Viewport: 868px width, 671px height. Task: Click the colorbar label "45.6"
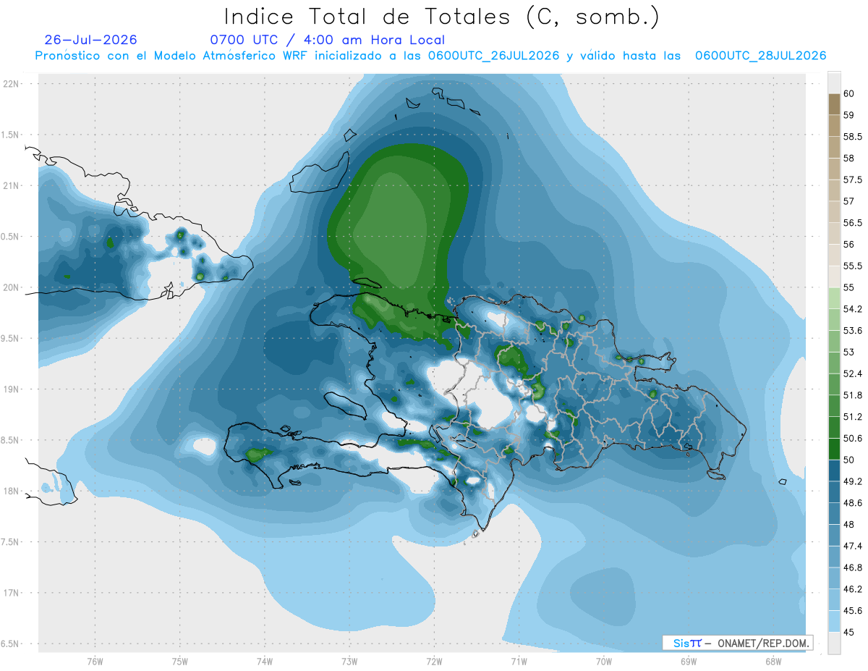point(853,610)
